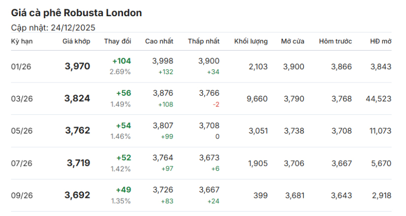The height and width of the screenshot is (216, 406).
Task: Select the 09/26 contract term
Action: pos(21,195)
